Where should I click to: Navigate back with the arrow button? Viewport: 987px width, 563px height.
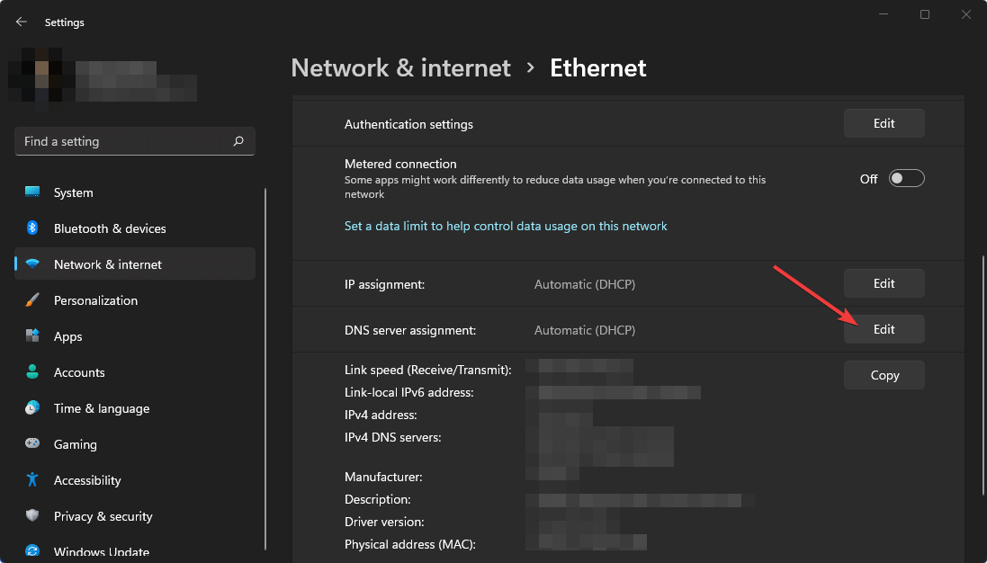20,22
